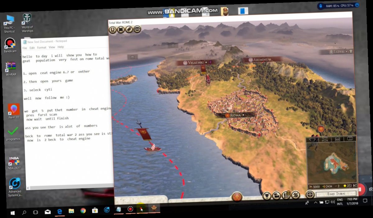Viewport: 373px width, 218px height.
Task: Open Paint 3D desktop icon
Action: pyautogui.click(x=14, y=111)
